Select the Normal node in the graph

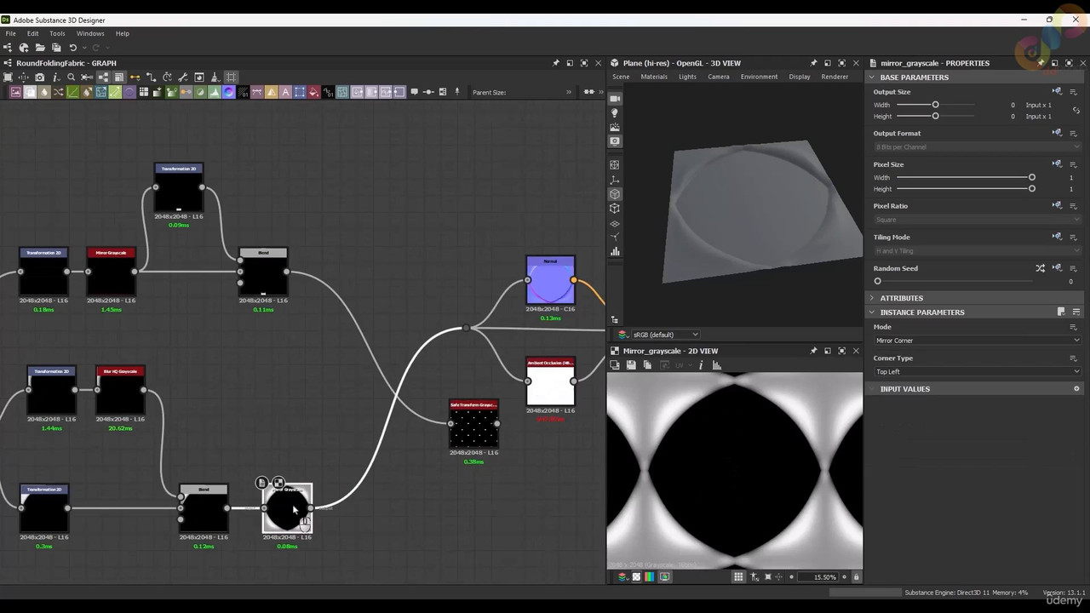pyautogui.click(x=550, y=280)
